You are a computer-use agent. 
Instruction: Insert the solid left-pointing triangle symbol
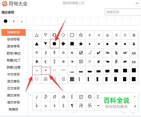coord(99,44)
